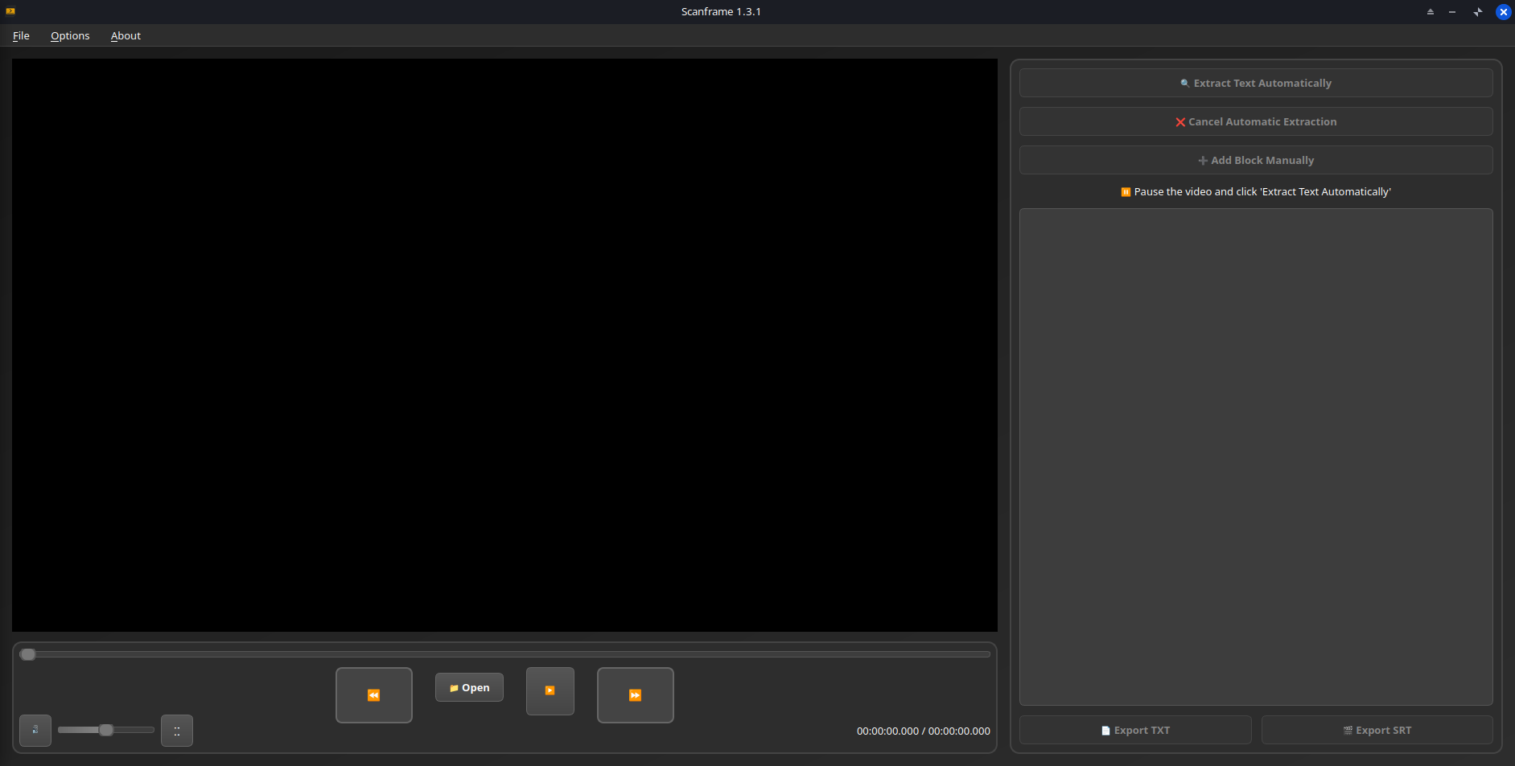Open the Options menu

click(70, 35)
